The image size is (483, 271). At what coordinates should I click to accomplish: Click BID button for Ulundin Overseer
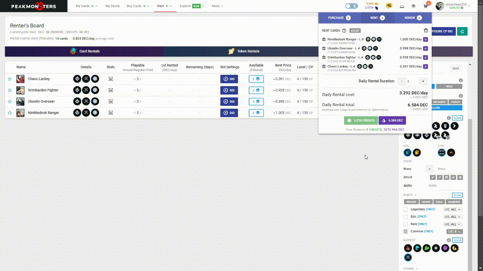(x=229, y=102)
